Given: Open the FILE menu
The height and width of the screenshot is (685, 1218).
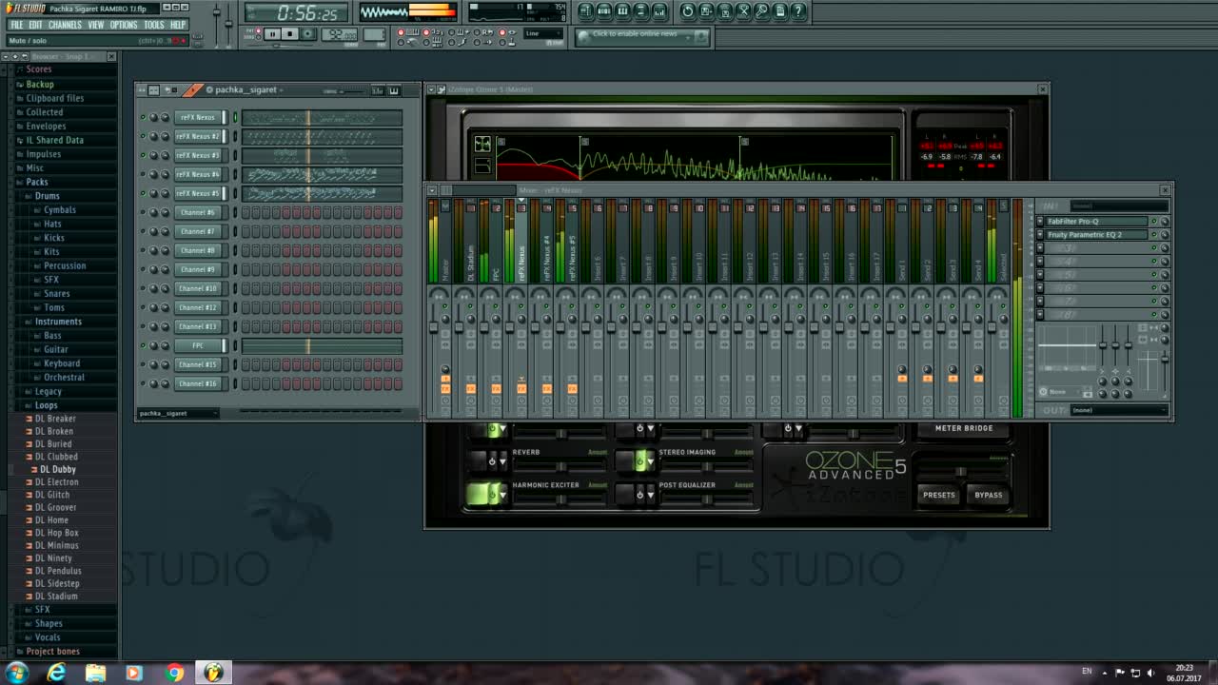Looking at the screenshot, I should tap(16, 25).
